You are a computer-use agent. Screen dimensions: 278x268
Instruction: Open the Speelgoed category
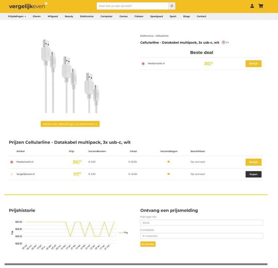[x=156, y=16]
